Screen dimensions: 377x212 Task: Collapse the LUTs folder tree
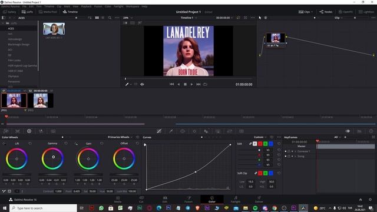click(x=3, y=23)
